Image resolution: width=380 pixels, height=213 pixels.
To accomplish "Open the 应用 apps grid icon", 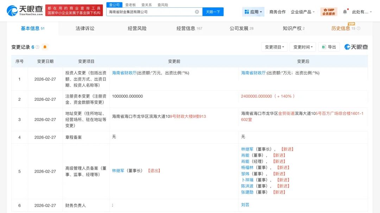I will [252, 12].
